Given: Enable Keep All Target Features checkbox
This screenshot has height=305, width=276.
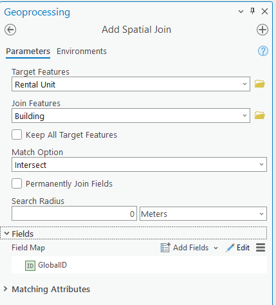Looking at the screenshot, I should pos(17,134).
